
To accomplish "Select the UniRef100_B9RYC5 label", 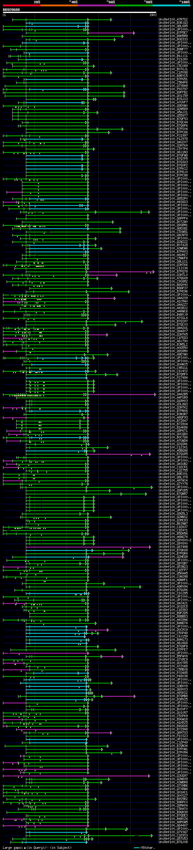I will pos(173,76).
